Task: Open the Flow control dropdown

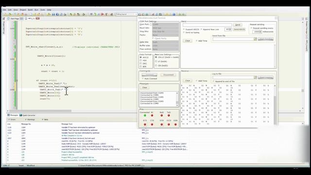Action: (x=165, y=49)
